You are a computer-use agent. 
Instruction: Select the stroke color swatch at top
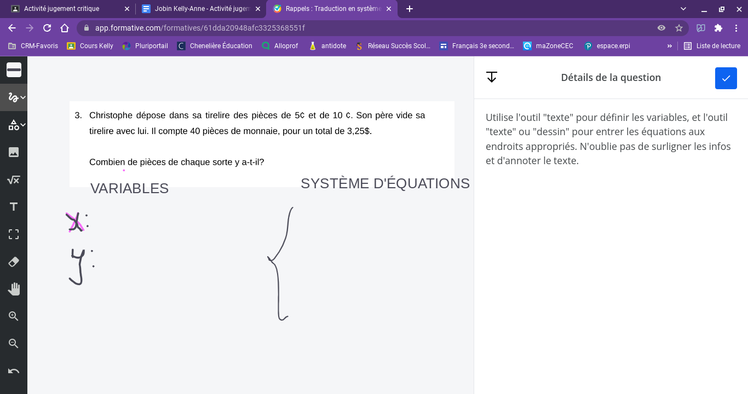tap(14, 70)
